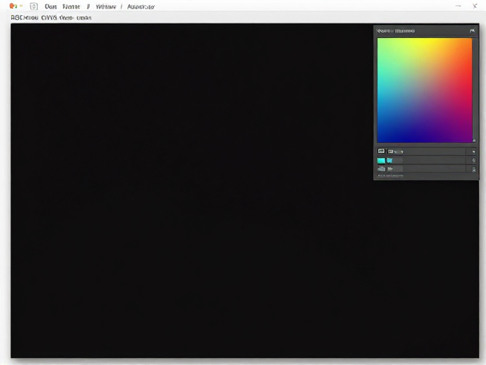Pick a color in the rainbow gradient field
The width and height of the screenshot is (486, 365).
pos(424,90)
